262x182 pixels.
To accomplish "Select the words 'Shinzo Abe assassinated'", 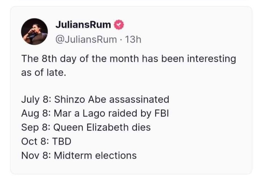I will (x=112, y=100).
